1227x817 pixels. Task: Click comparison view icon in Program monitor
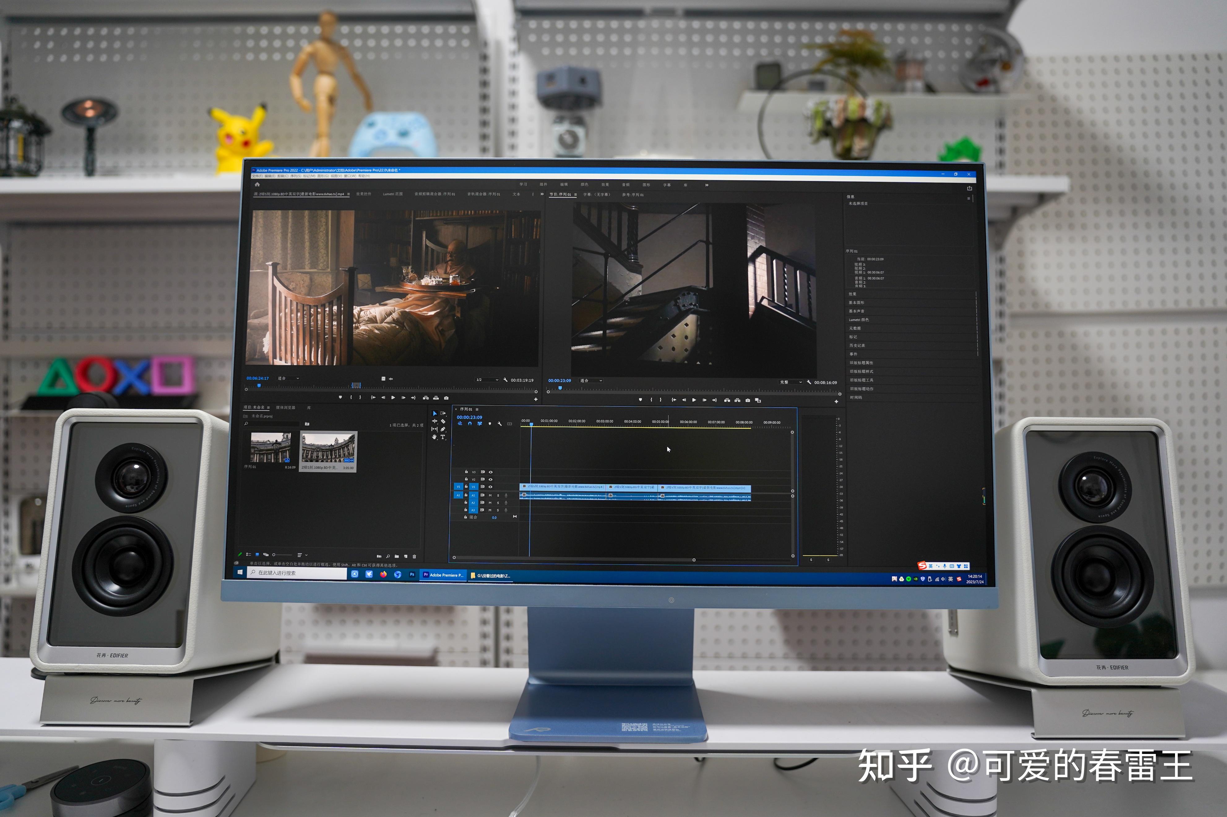tap(758, 400)
